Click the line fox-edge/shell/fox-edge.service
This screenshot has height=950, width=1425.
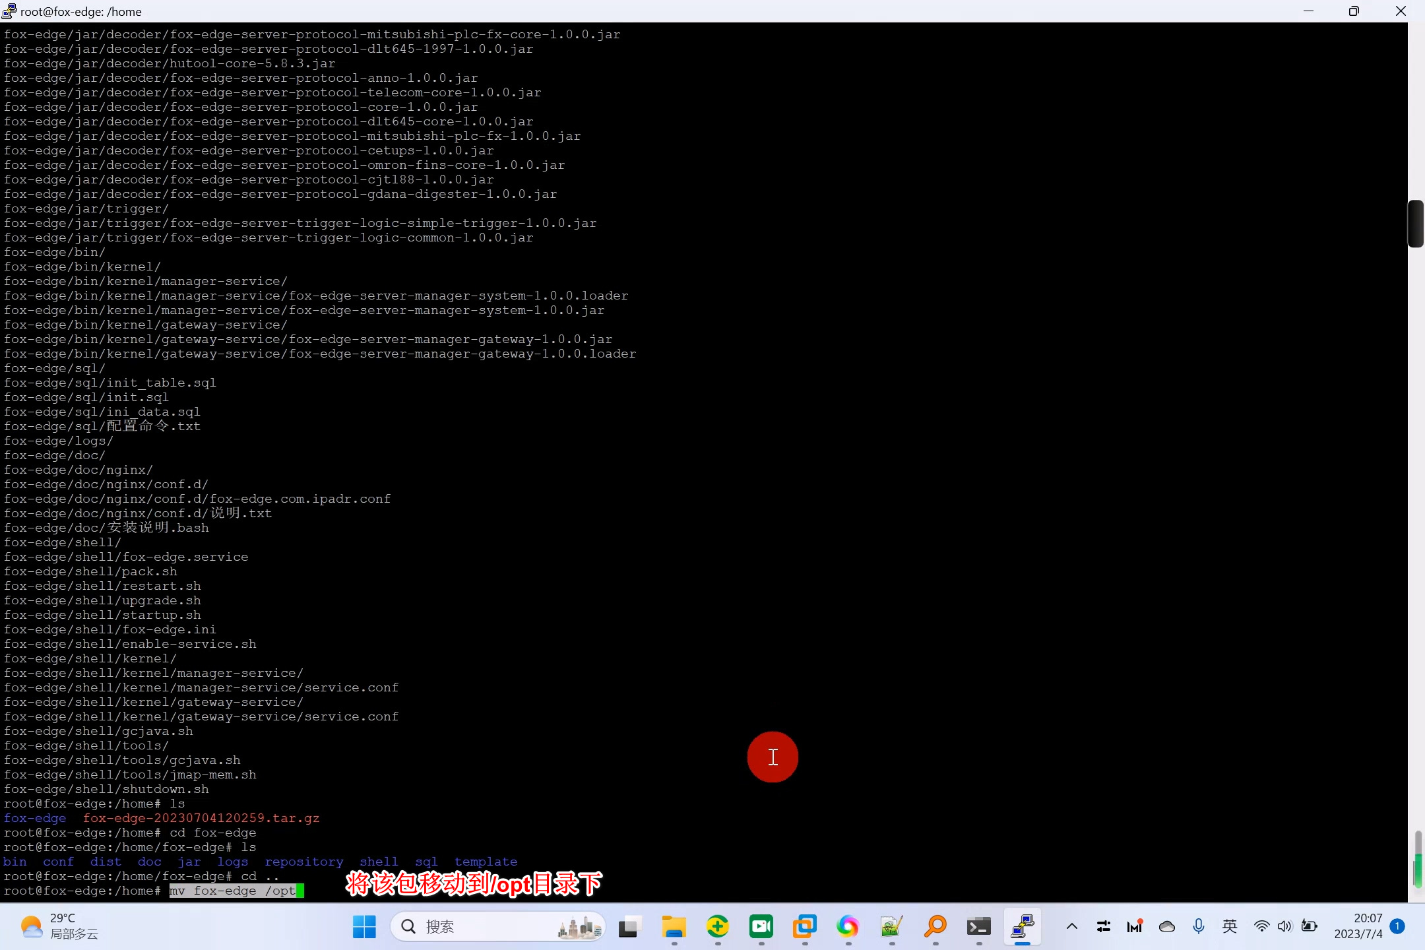point(126,557)
